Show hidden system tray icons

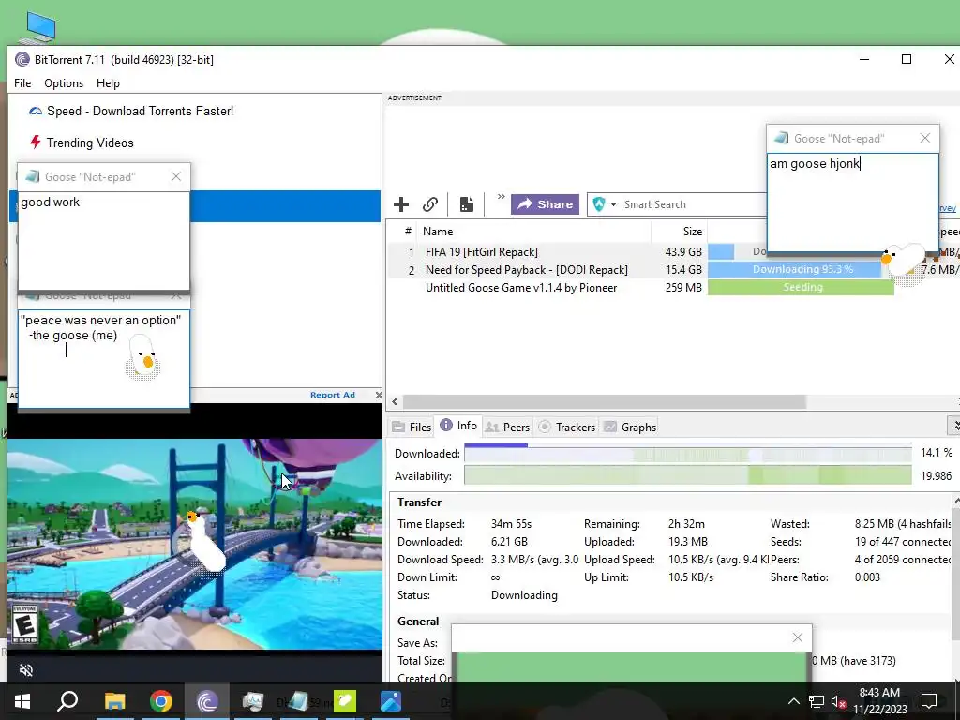[x=793, y=701]
